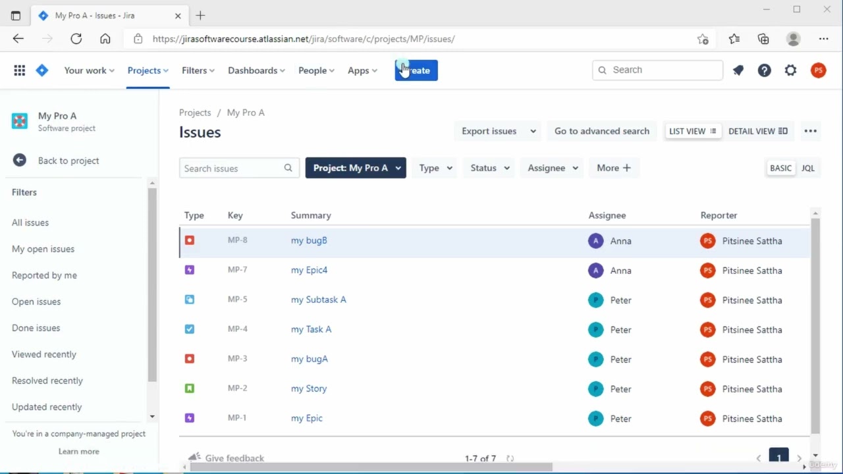
Task: Select Viewed recently filter
Action: tap(44, 354)
